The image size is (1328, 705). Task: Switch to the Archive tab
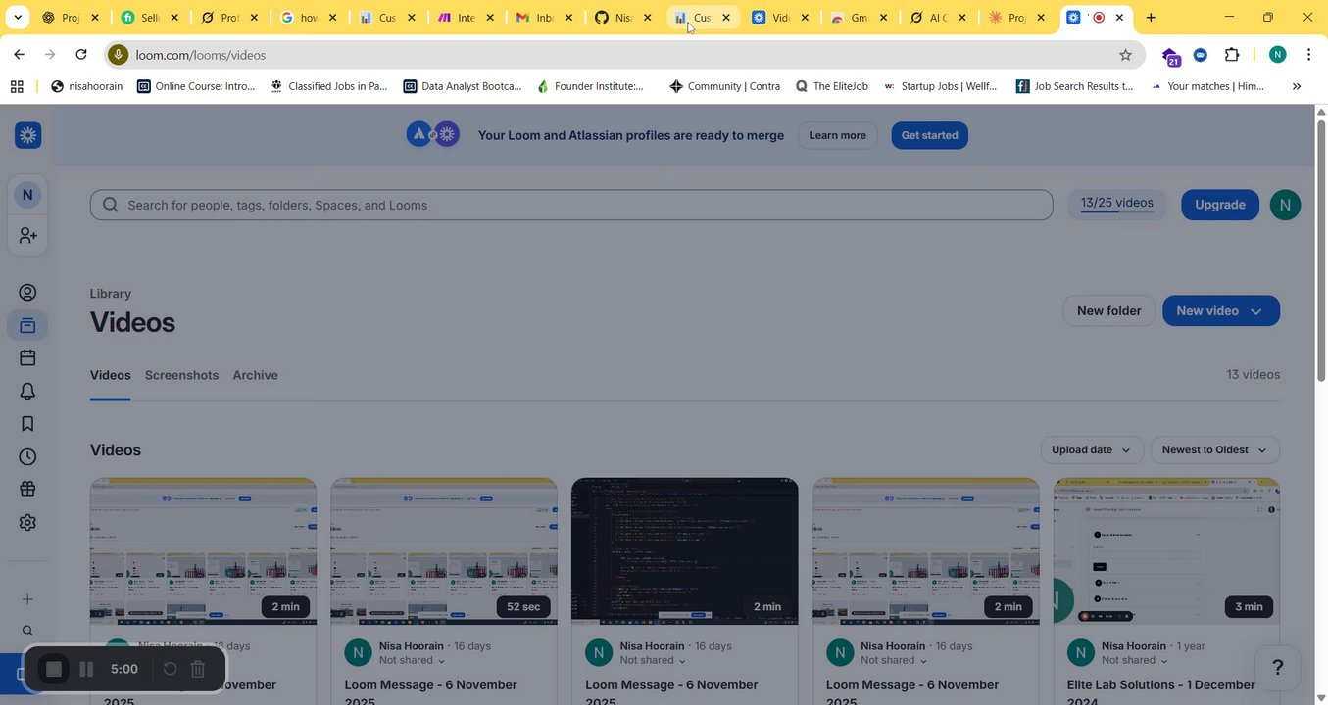point(255,375)
